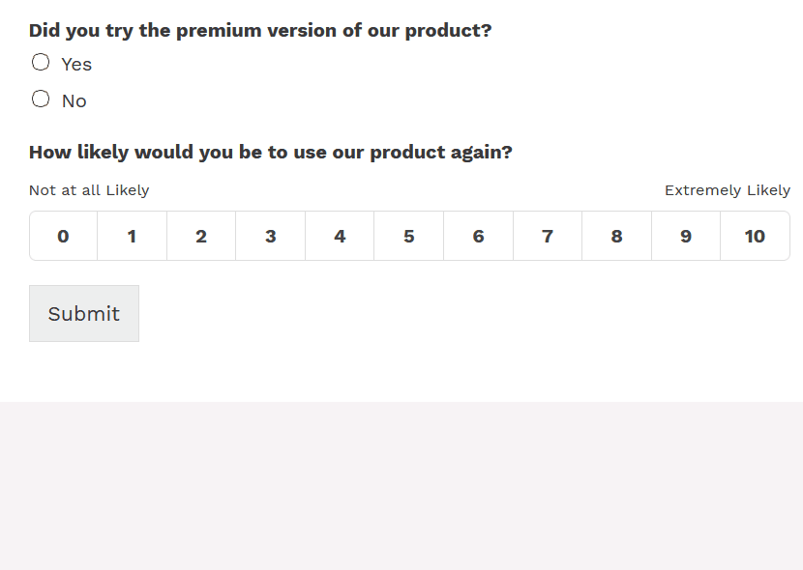Select the 9 rating option

(x=686, y=235)
